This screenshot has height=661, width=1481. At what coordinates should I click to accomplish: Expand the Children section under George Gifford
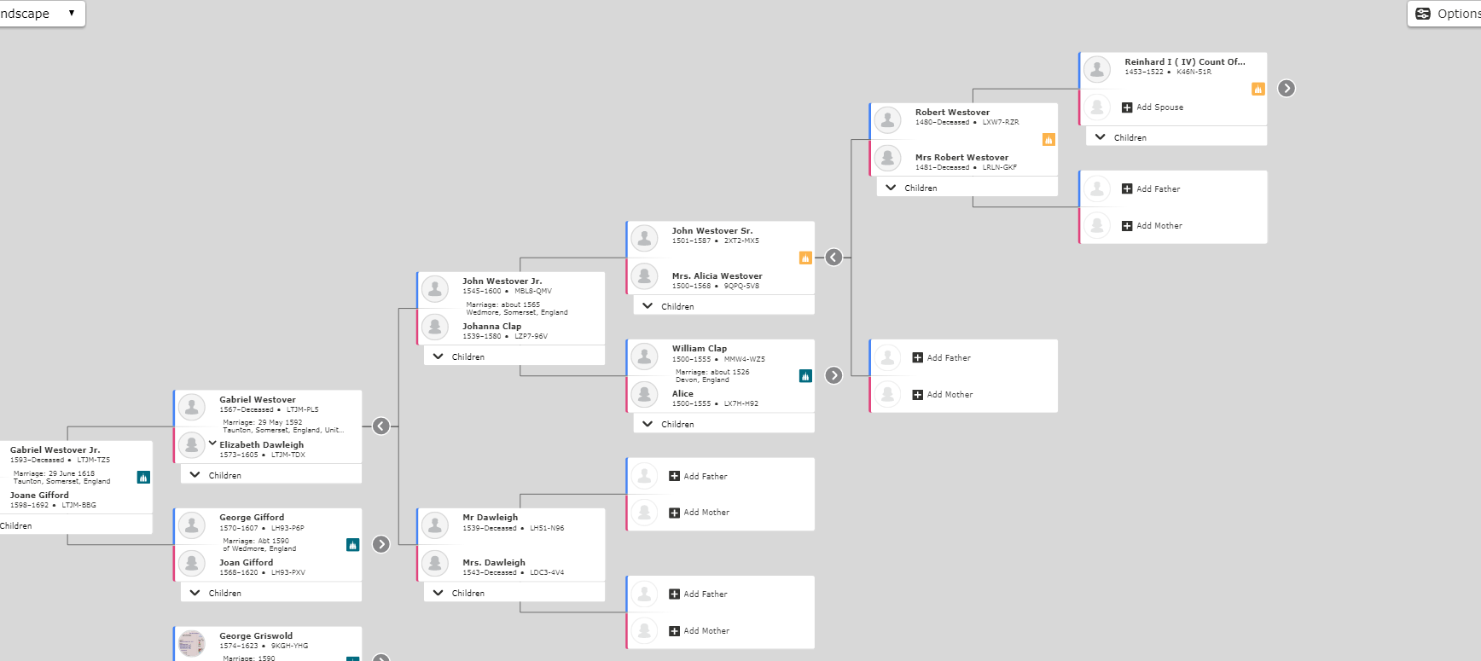click(x=195, y=592)
